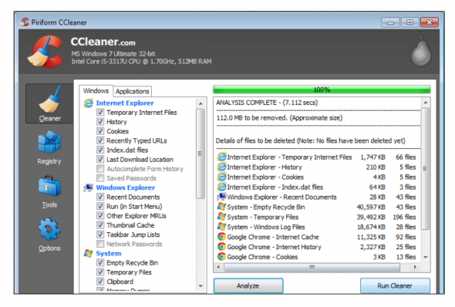
Task: Open the Registry section icon
Action: pos(49,142)
